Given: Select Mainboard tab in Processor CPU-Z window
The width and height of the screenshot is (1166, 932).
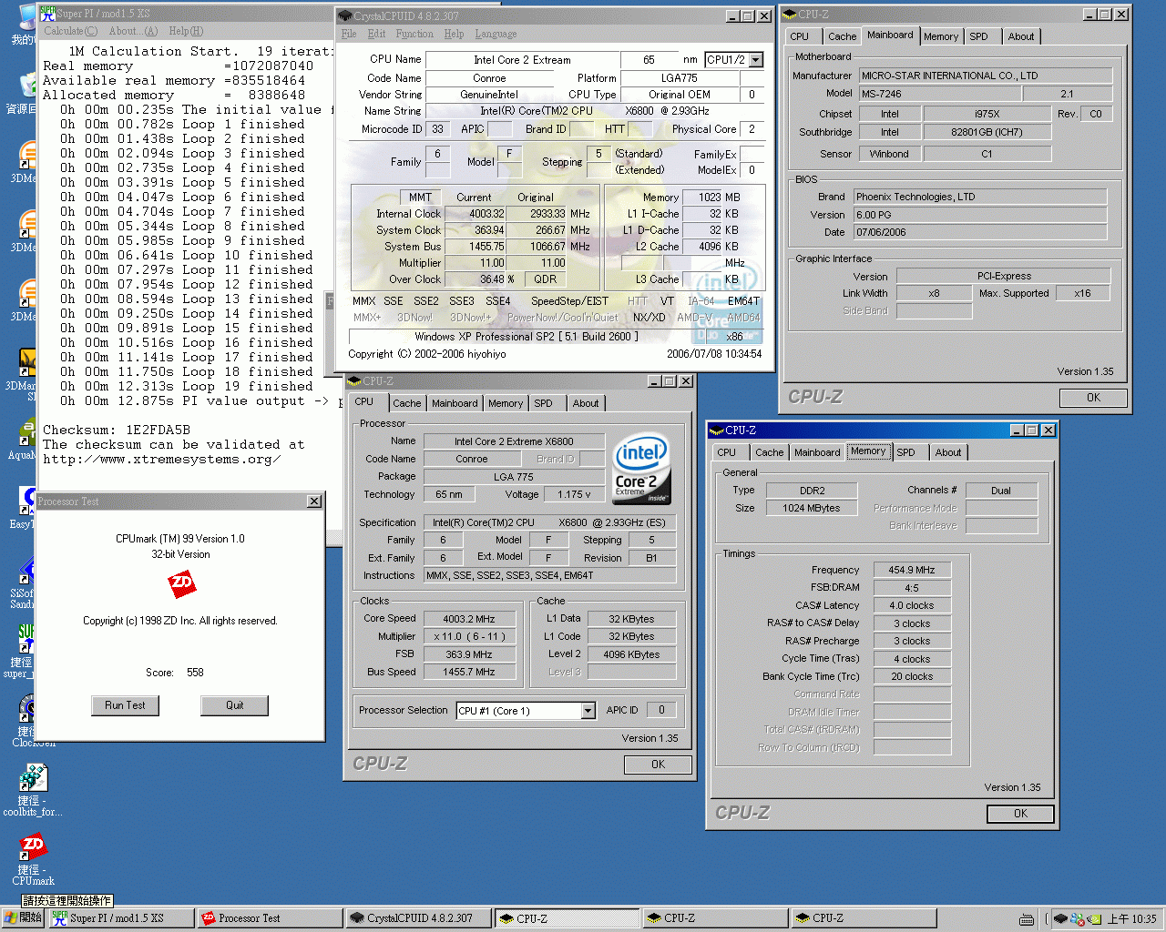Looking at the screenshot, I should pyautogui.click(x=455, y=403).
